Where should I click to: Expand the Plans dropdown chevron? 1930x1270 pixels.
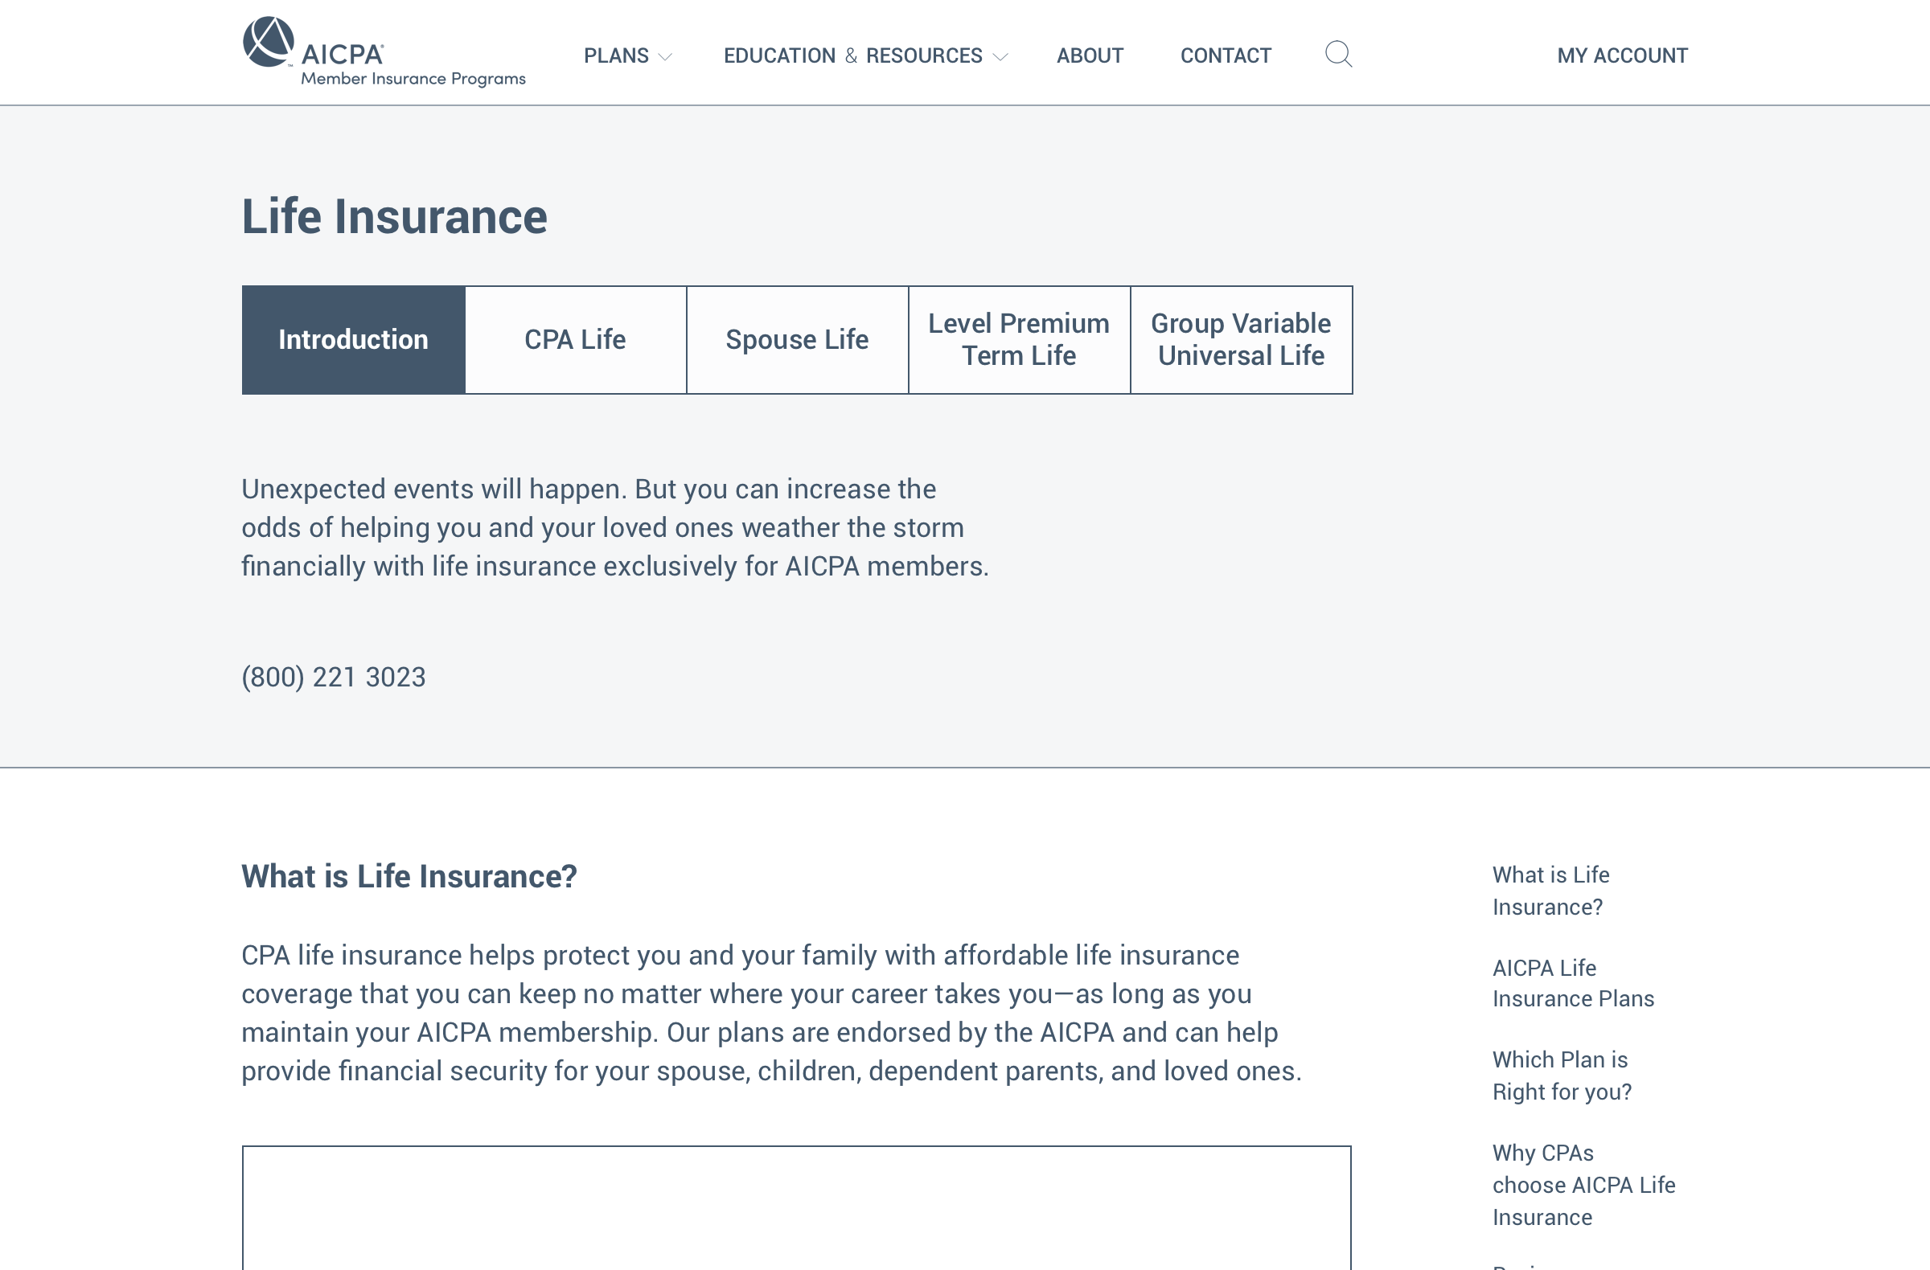click(x=666, y=57)
